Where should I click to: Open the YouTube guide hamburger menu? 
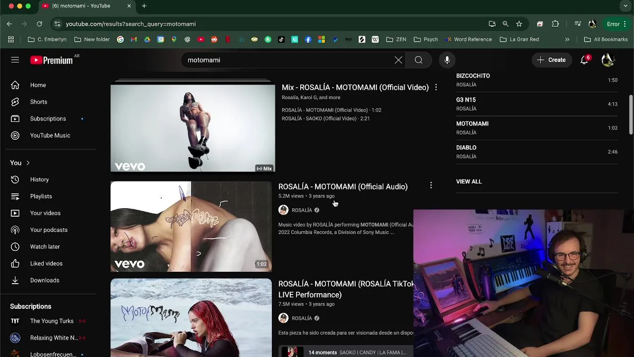tap(15, 60)
